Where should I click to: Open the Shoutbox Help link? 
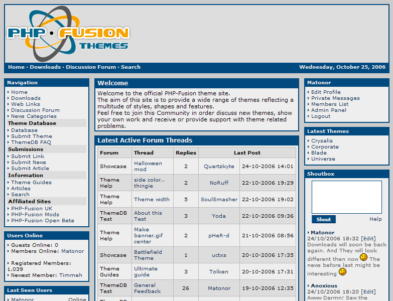pos(375,219)
